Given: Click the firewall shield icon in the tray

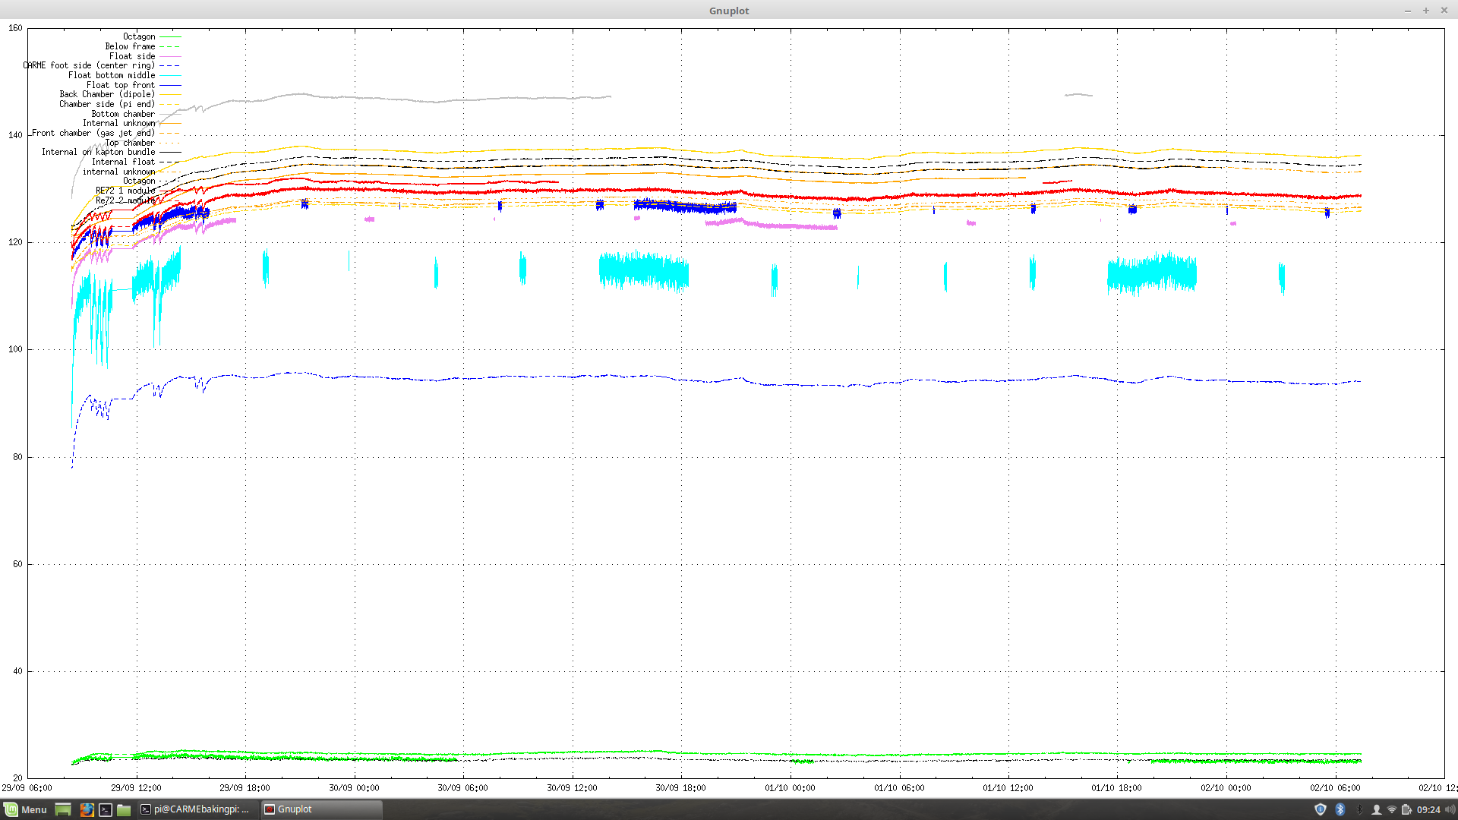Looking at the screenshot, I should pos(1320,809).
